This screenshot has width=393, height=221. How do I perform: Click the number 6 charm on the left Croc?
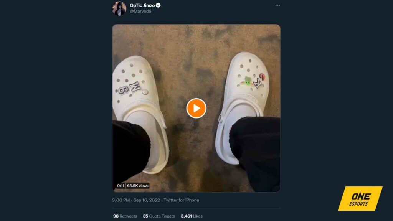[122, 91]
